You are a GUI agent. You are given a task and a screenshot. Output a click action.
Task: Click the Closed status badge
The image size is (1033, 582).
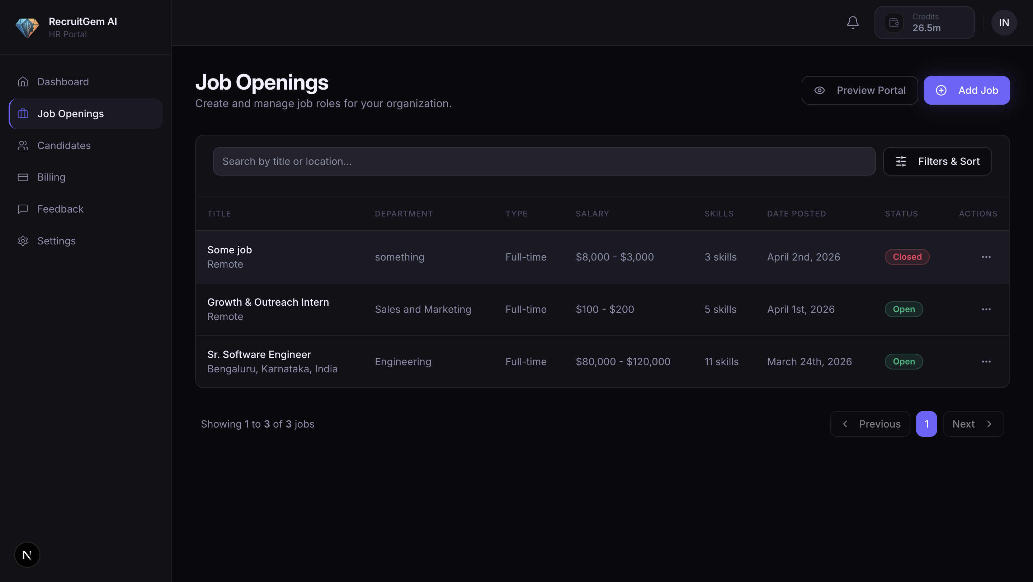tap(907, 257)
